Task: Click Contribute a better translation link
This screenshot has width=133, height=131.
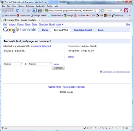Action: point(116,72)
